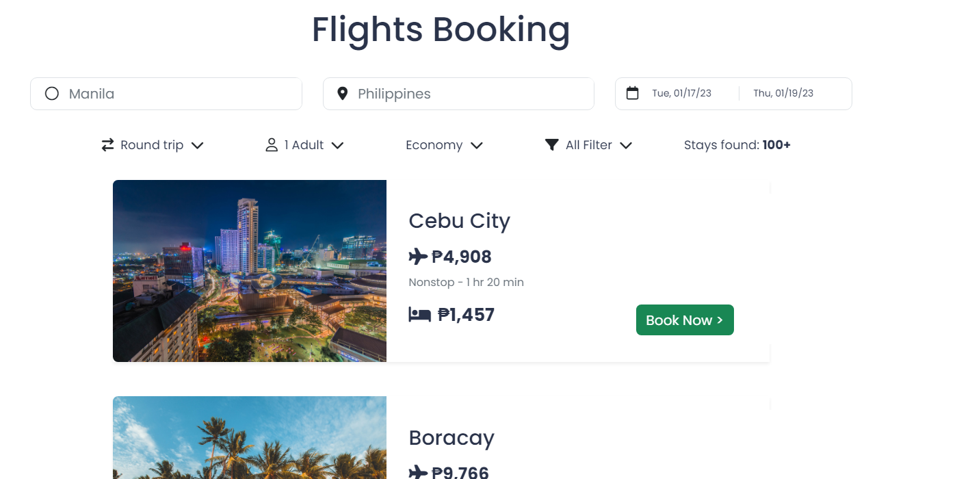The height and width of the screenshot is (479, 957).
Task: Click the round trip swap arrows icon
Action: pos(107,145)
